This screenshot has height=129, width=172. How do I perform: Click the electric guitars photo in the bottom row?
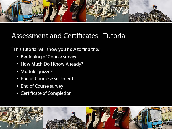coord(107,118)
